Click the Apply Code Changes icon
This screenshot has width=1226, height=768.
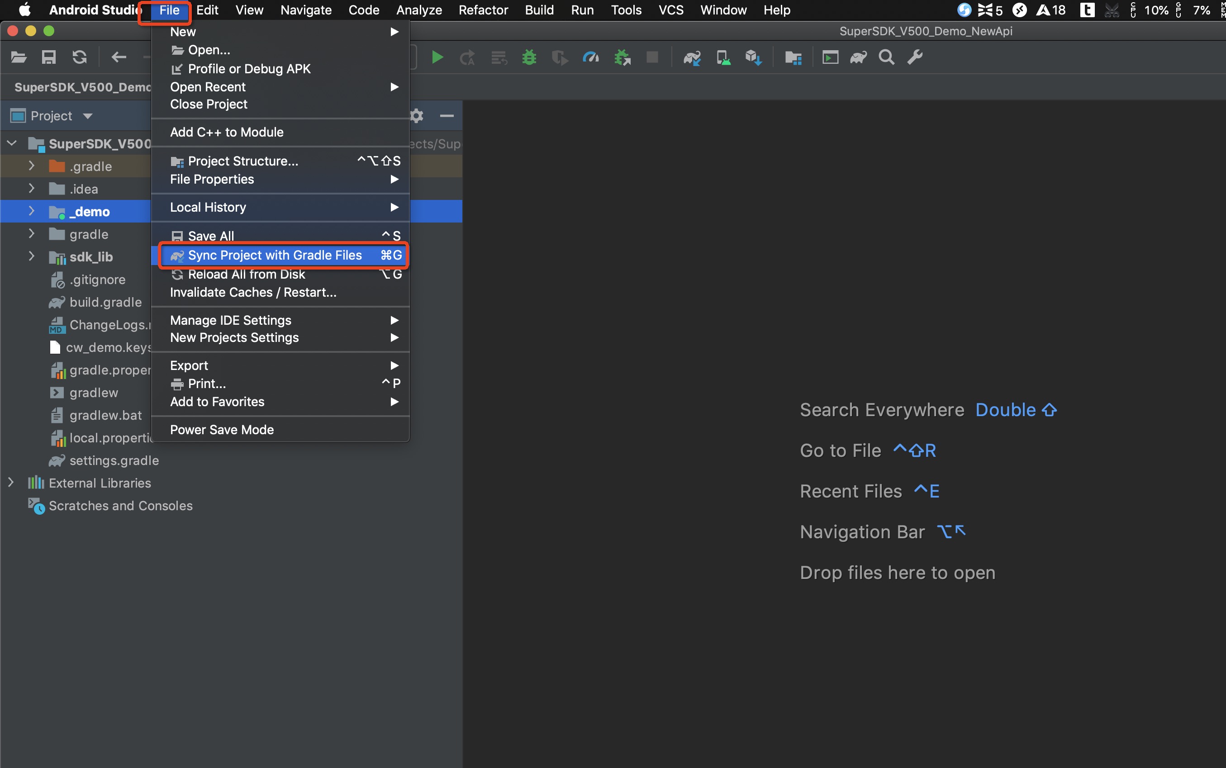[499, 57]
